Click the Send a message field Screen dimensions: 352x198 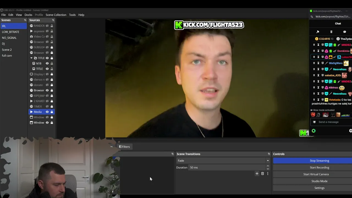click(x=331, y=122)
